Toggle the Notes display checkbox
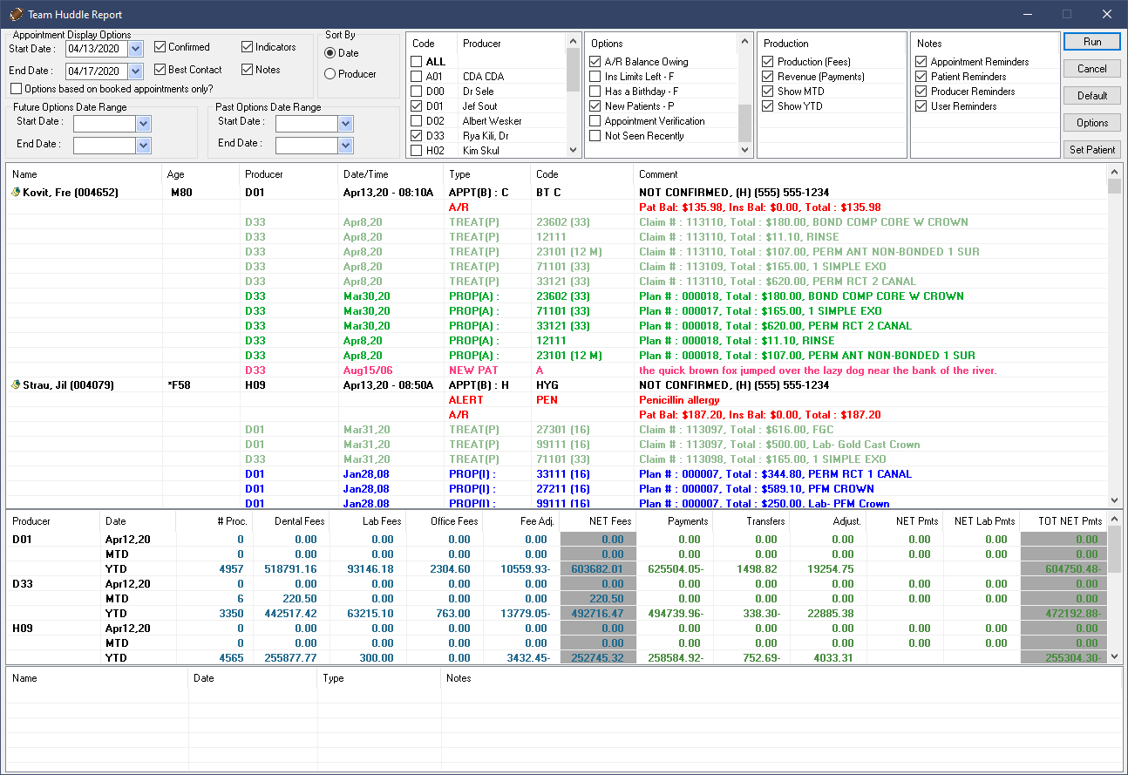 (248, 70)
